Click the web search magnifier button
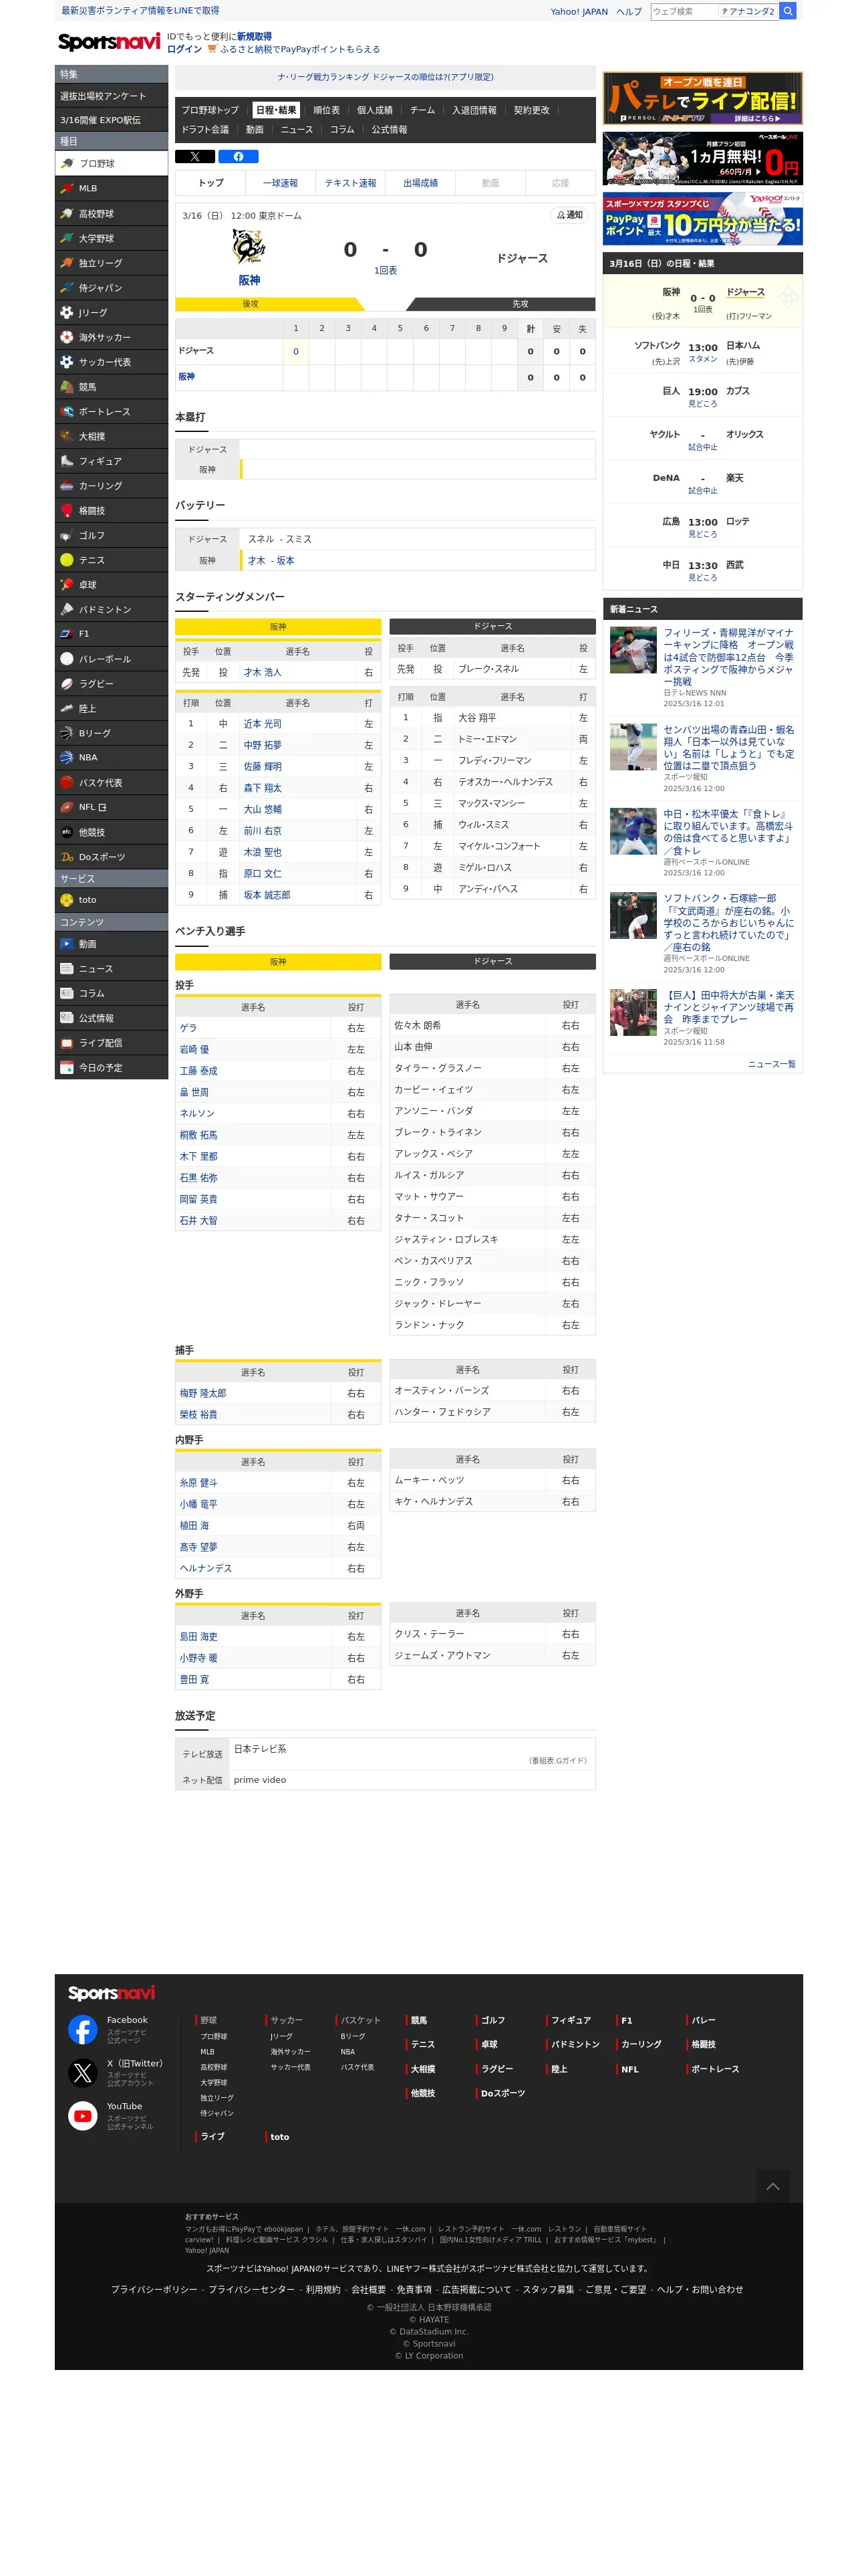858x2576 pixels. coord(787,11)
